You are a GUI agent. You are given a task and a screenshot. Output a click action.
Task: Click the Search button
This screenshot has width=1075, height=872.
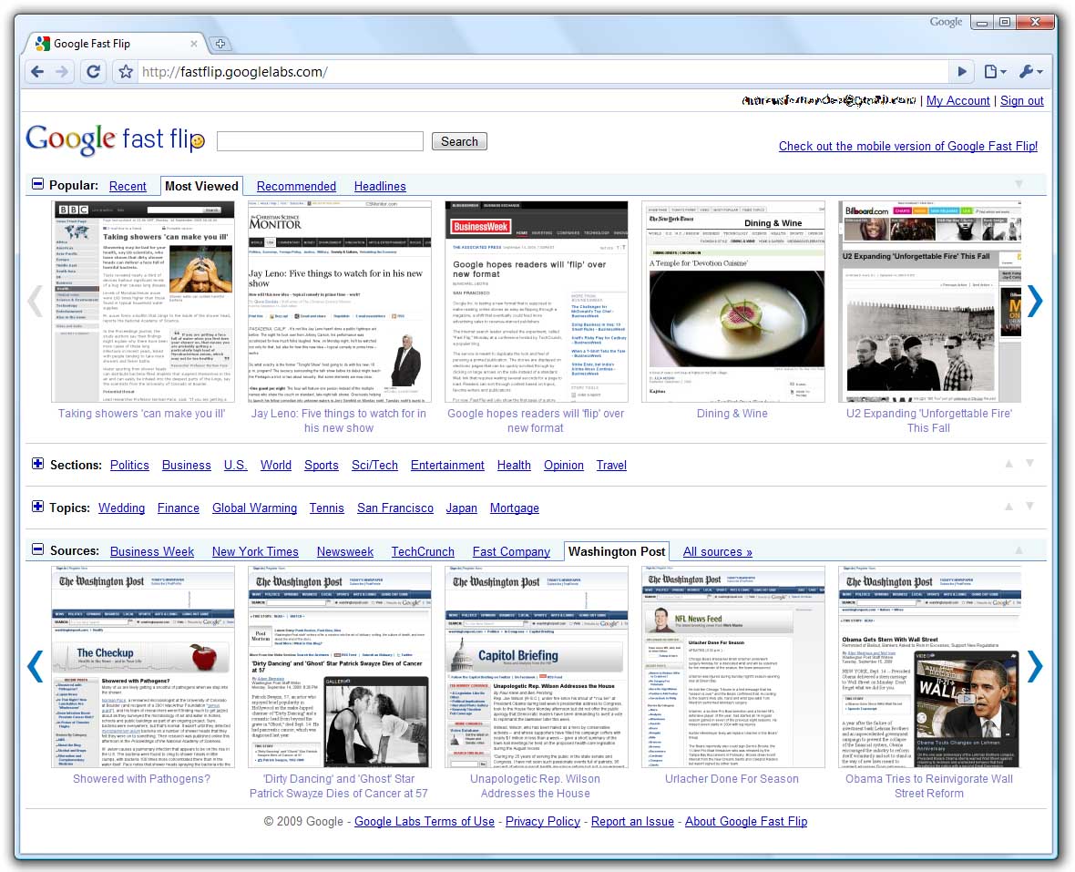tap(459, 141)
